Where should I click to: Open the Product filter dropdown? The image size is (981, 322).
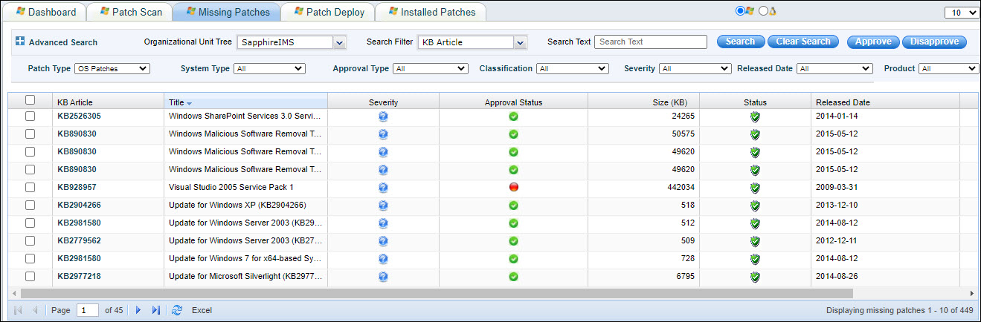pos(949,69)
